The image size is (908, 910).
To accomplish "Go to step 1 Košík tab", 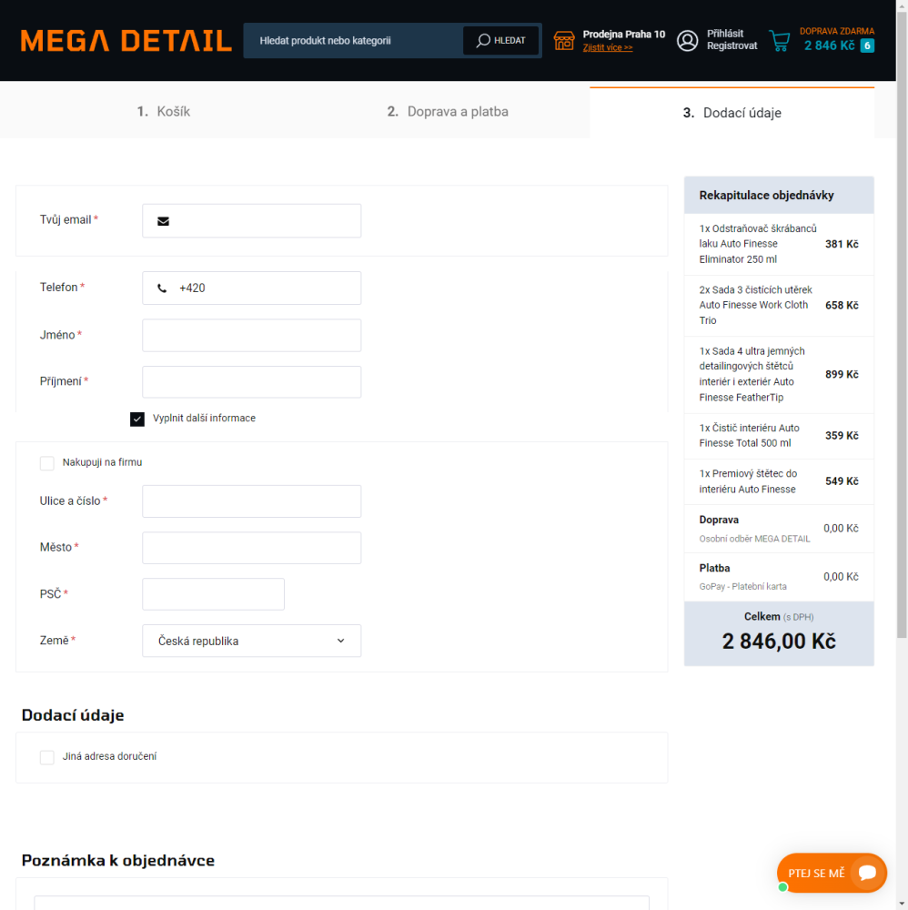I will tap(164, 111).
